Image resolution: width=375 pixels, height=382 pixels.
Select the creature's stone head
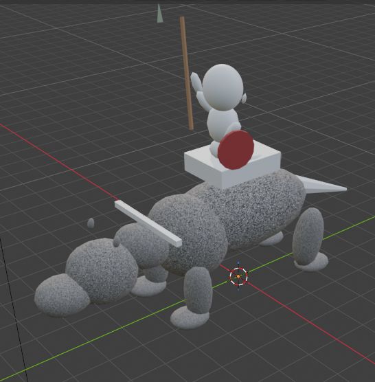(x=102, y=271)
